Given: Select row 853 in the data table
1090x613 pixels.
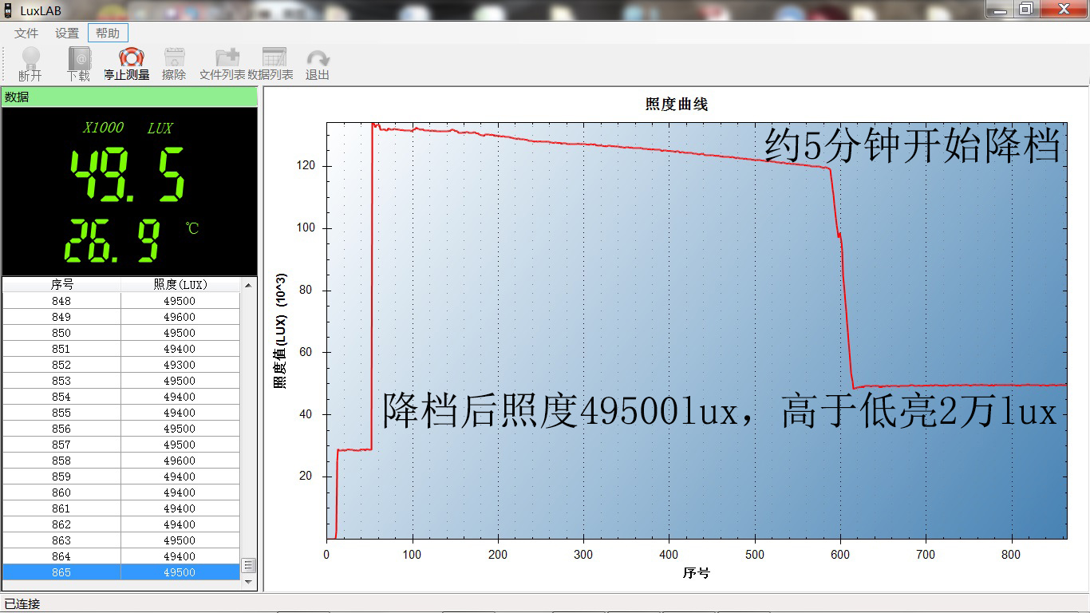Looking at the screenshot, I should [x=121, y=381].
